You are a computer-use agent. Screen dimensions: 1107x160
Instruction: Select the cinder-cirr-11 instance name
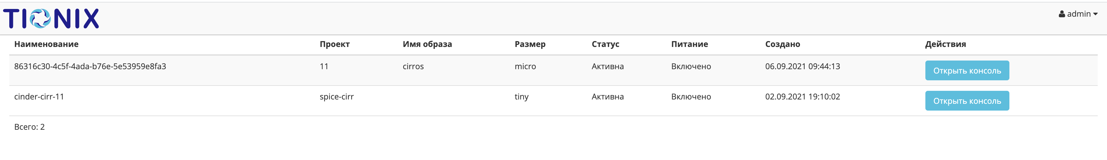tap(39, 96)
